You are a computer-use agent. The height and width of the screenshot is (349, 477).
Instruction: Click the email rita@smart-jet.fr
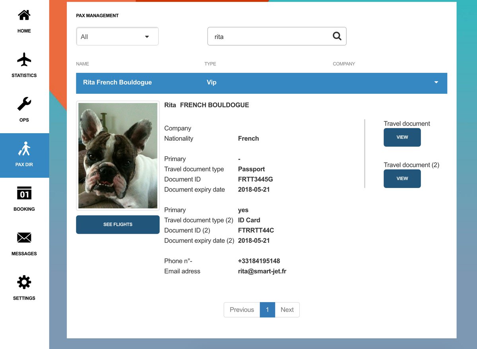[262, 271]
